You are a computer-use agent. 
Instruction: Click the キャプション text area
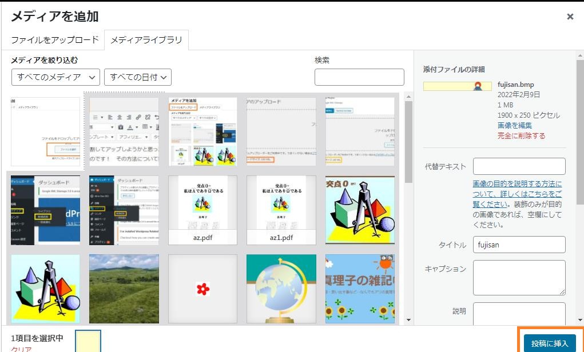519,277
